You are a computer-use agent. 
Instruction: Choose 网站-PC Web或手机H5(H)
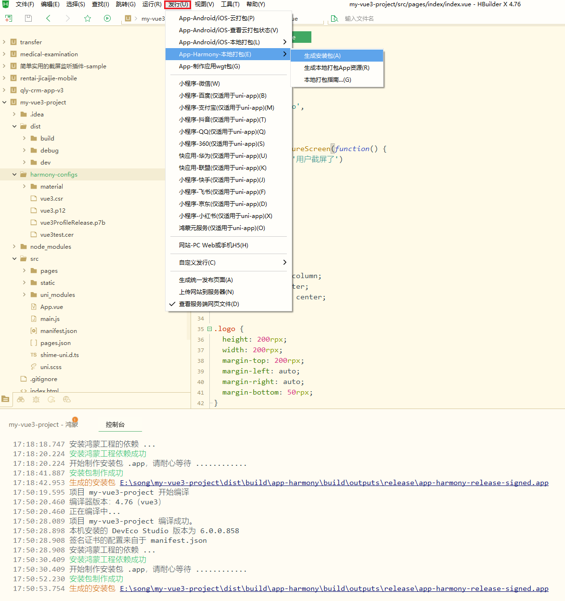229,245
